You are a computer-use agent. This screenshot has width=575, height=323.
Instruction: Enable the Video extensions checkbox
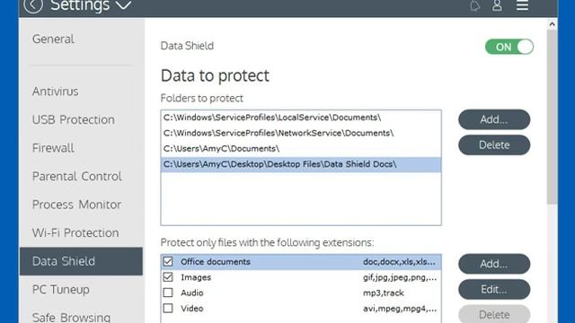(168, 309)
